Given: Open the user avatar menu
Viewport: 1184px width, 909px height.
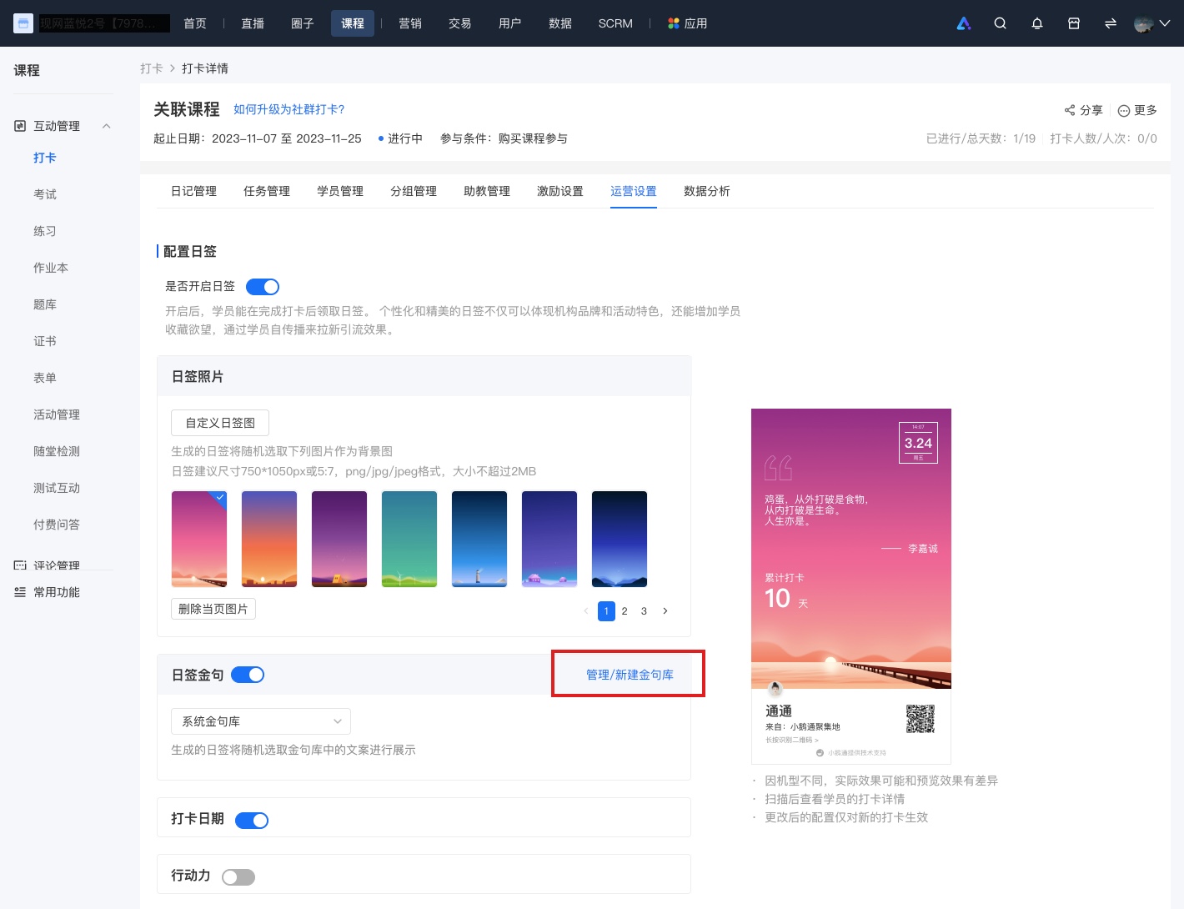Looking at the screenshot, I should pyautogui.click(x=1152, y=23).
